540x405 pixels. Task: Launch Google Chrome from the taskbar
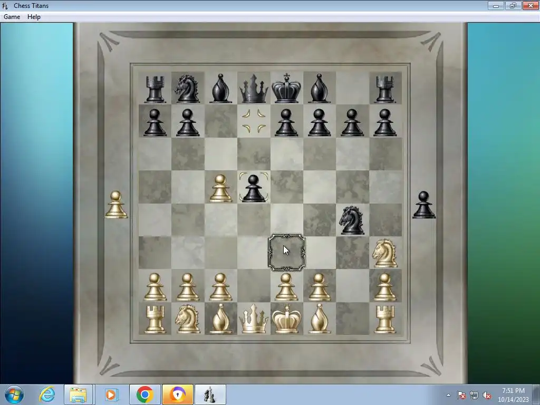[x=144, y=394]
